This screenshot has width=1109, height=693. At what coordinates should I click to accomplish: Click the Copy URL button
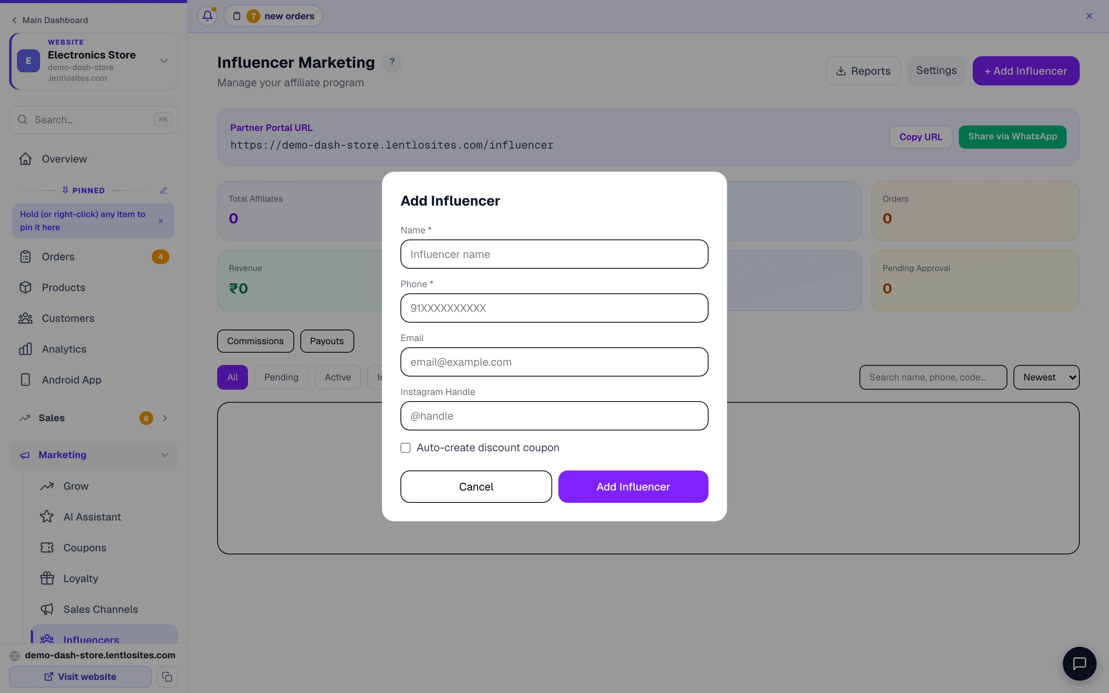pos(921,137)
